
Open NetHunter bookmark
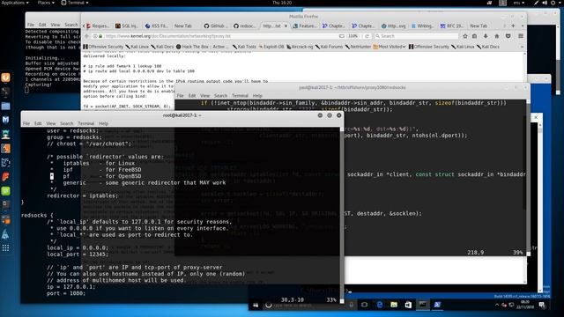coord(358,47)
